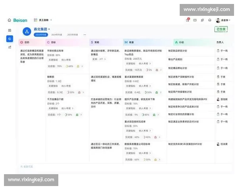The width and height of the screenshot is (238, 190).
Task: Click the S icon in 策略 header
Action: (92, 42)
